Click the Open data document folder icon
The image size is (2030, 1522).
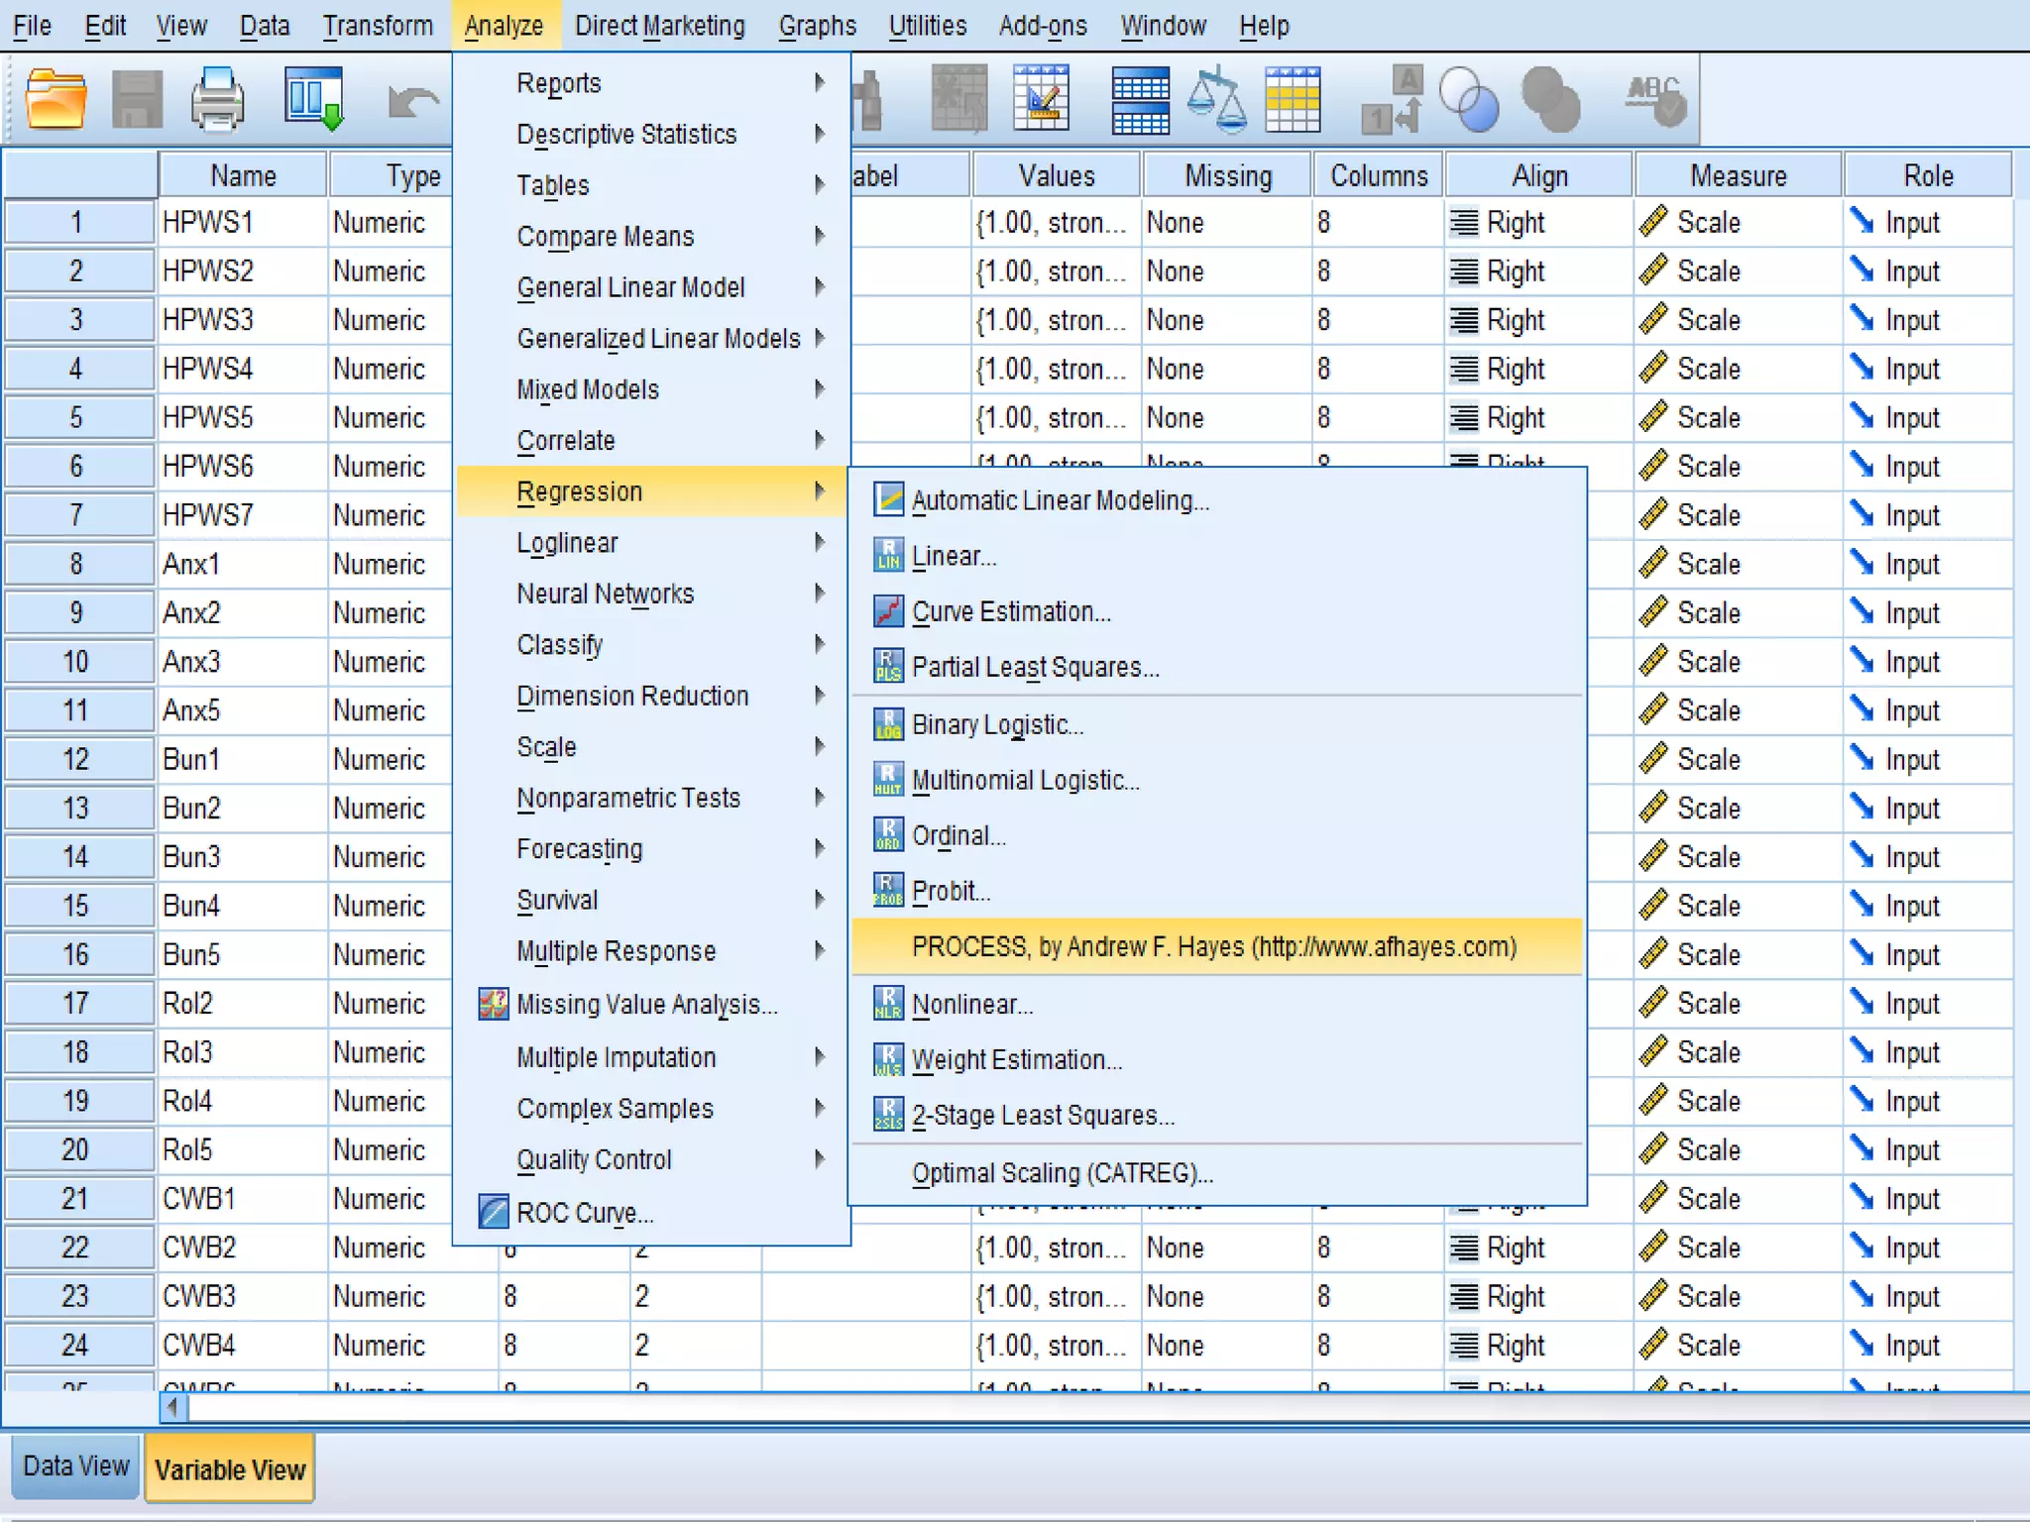pyautogui.click(x=56, y=99)
